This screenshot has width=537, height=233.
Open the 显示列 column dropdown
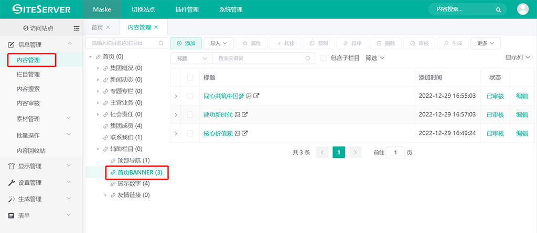tap(518, 57)
